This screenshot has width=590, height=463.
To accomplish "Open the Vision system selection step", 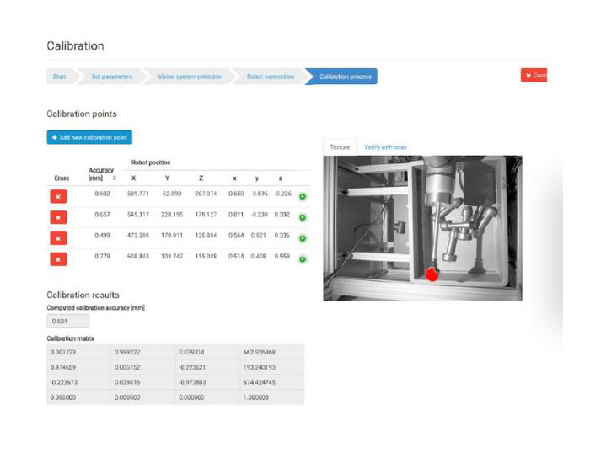I will (x=189, y=77).
